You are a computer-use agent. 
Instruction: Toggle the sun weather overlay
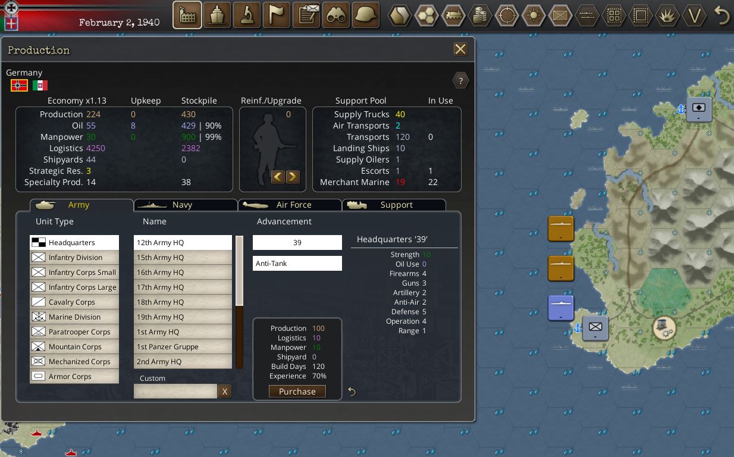coord(534,15)
